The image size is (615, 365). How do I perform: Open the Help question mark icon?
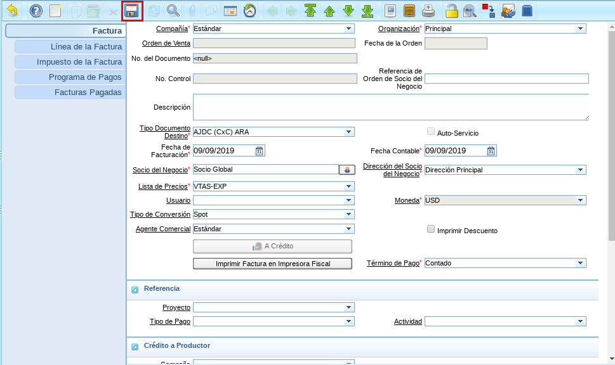[x=36, y=11]
